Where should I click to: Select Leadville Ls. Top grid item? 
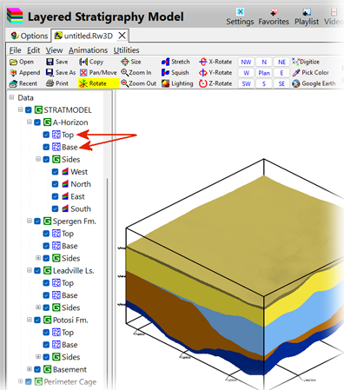click(68, 283)
